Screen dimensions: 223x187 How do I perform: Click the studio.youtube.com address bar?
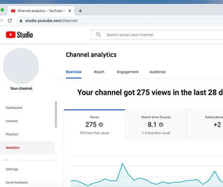point(120,21)
